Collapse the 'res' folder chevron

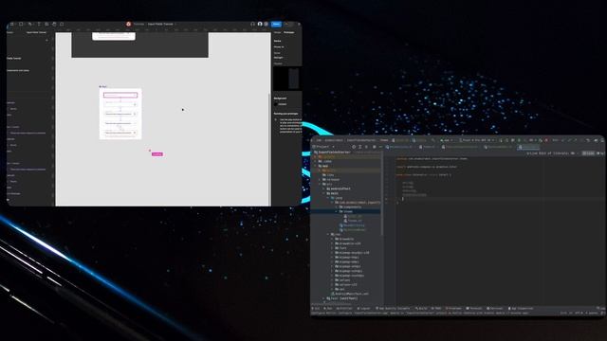tap(328, 234)
